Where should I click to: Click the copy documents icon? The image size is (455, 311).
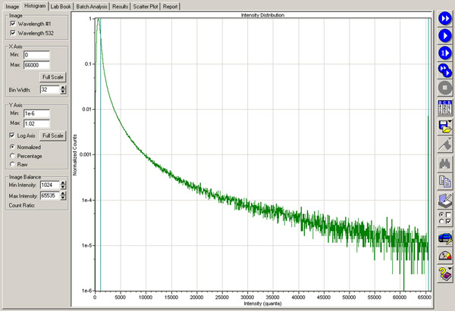tap(444, 182)
